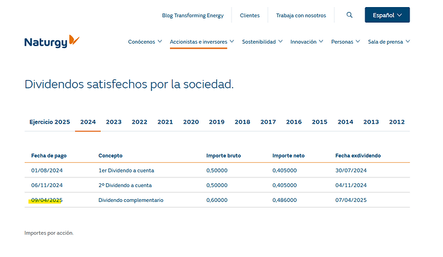This screenshot has height=257, width=443.
Task: Click ex-dividend date 04/11/2024
Action: tap(351, 185)
